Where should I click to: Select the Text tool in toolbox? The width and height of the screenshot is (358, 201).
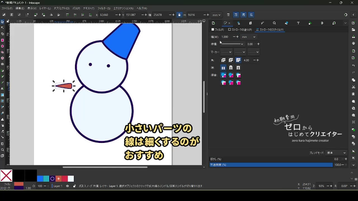[3, 88]
